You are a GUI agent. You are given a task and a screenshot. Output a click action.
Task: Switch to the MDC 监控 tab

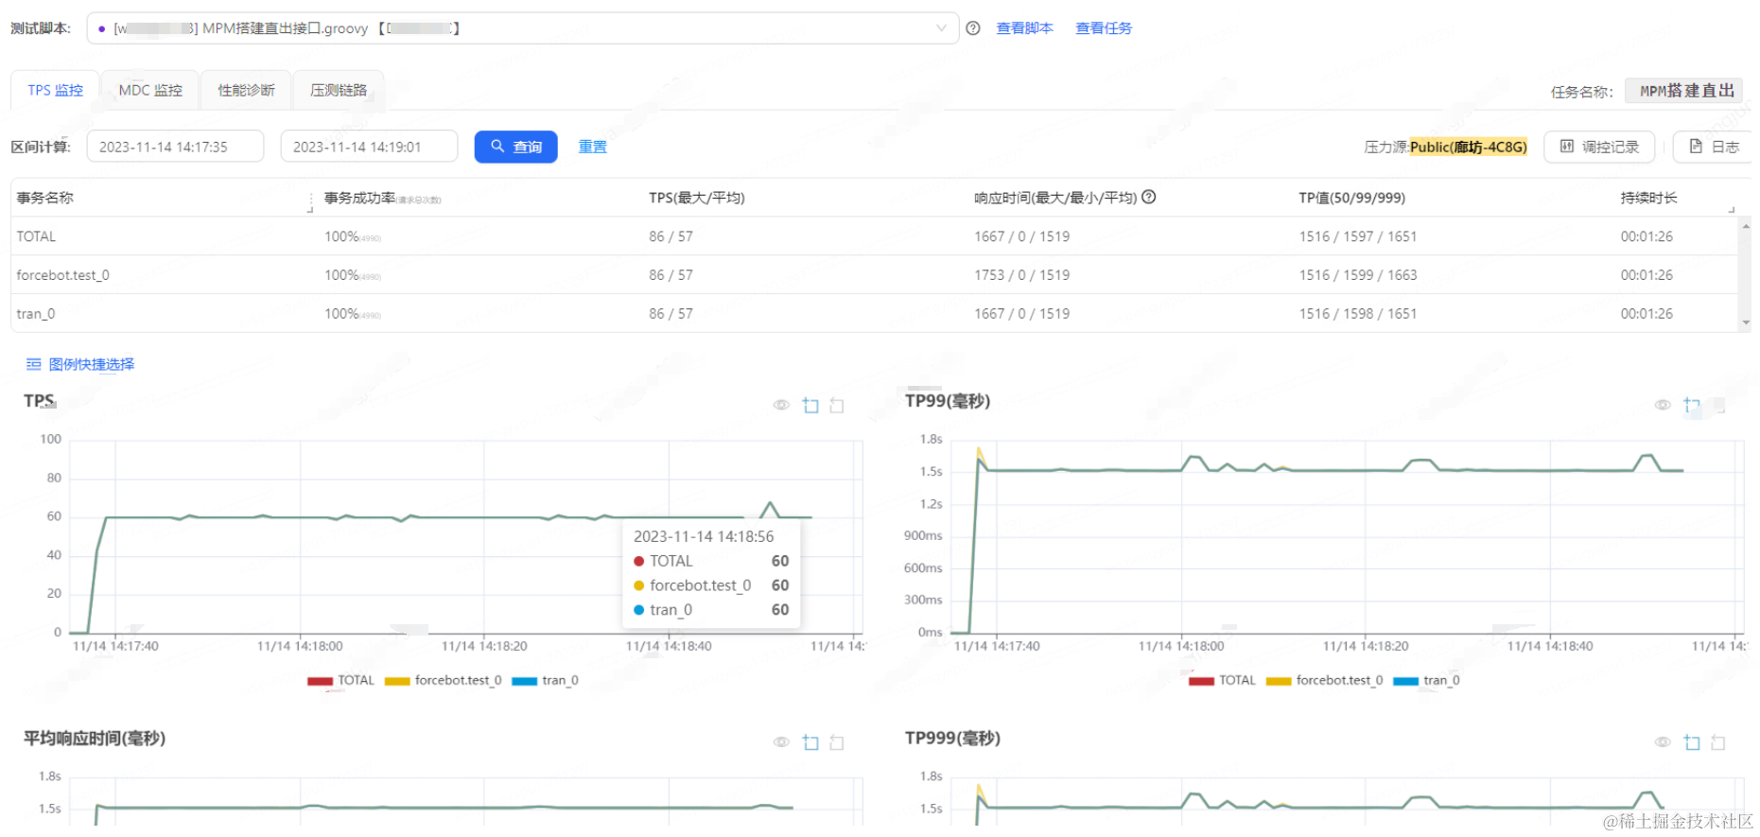tap(150, 90)
